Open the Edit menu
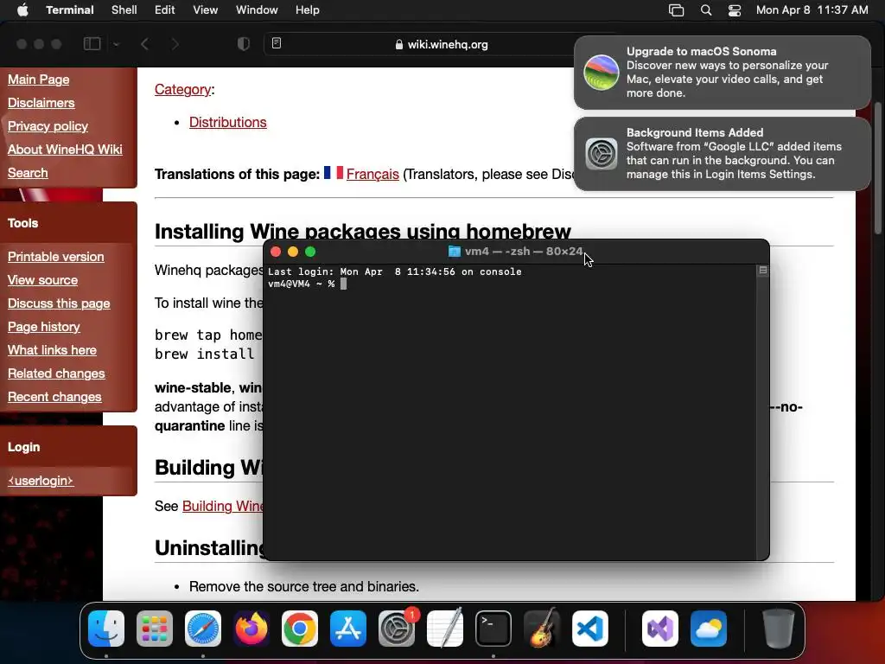 tap(164, 10)
